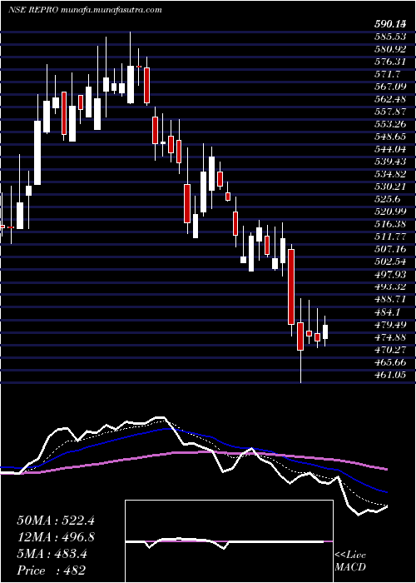416x583 pixels.
Task: Click the Price : 482 reading
Action: (x=52, y=571)
